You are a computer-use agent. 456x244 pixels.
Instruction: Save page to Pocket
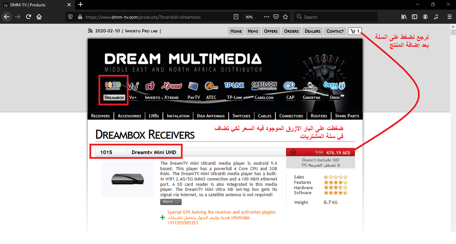click(276, 17)
